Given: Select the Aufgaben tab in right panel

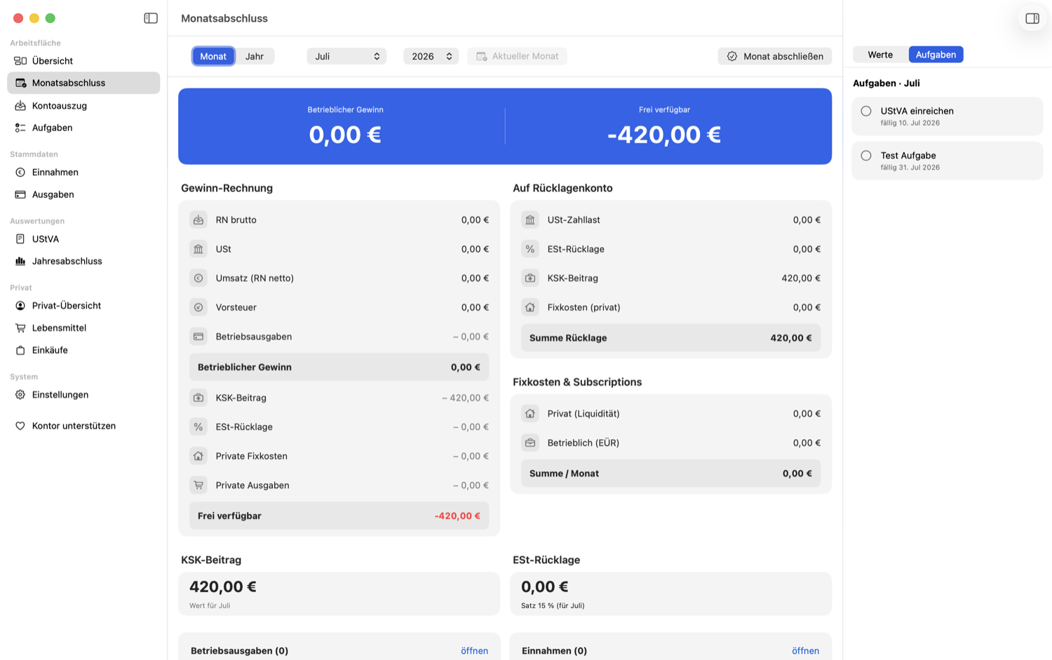Looking at the screenshot, I should pyautogui.click(x=936, y=55).
